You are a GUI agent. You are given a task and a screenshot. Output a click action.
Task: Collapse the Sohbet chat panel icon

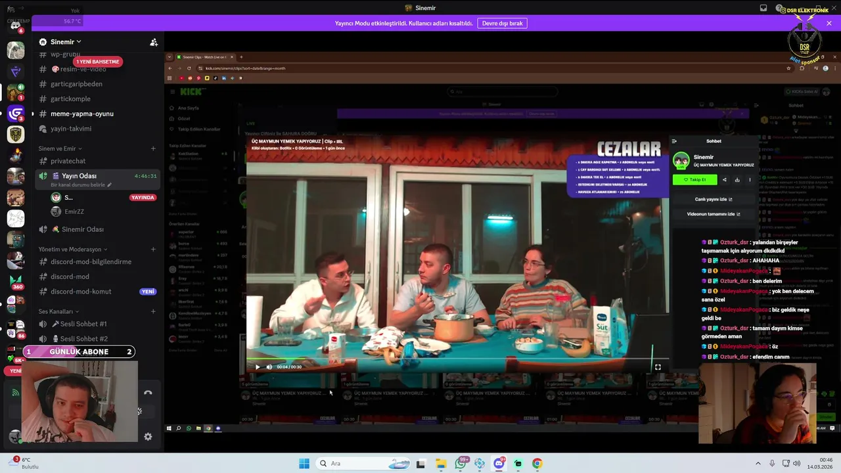point(674,141)
